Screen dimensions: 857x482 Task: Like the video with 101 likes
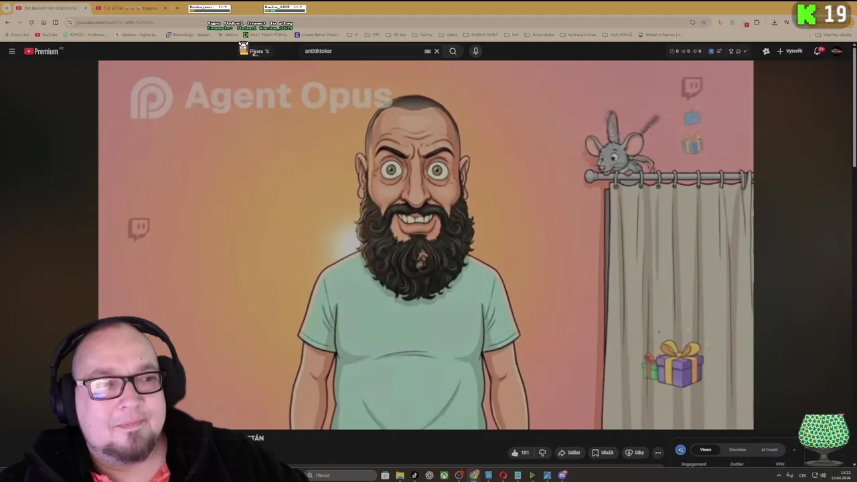pyautogui.click(x=520, y=453)
